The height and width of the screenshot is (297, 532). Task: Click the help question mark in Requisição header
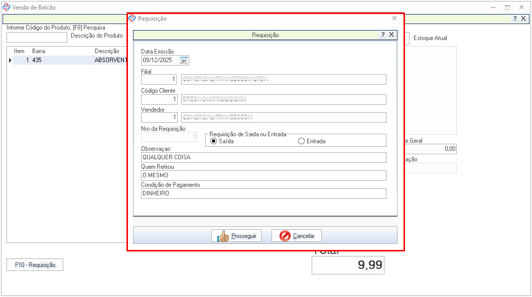pos(383,35)
